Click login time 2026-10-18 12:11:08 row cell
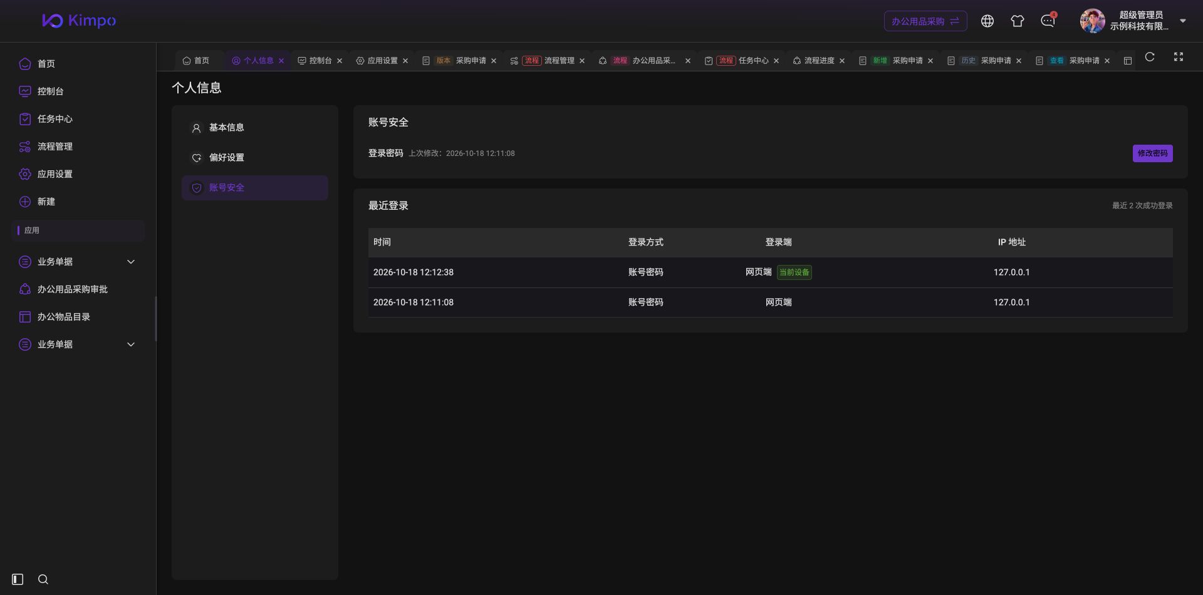The height and width of the screenshot is (595, 1203). [414, 303]
